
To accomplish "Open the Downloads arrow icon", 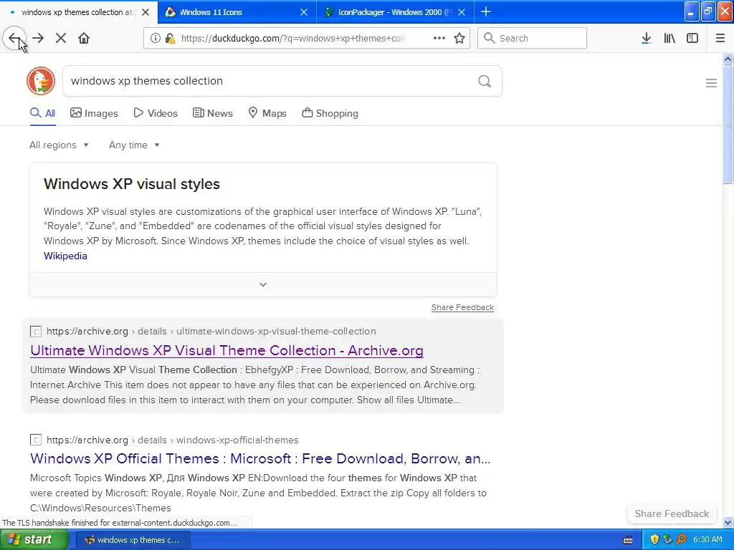I will pos(646,38).
